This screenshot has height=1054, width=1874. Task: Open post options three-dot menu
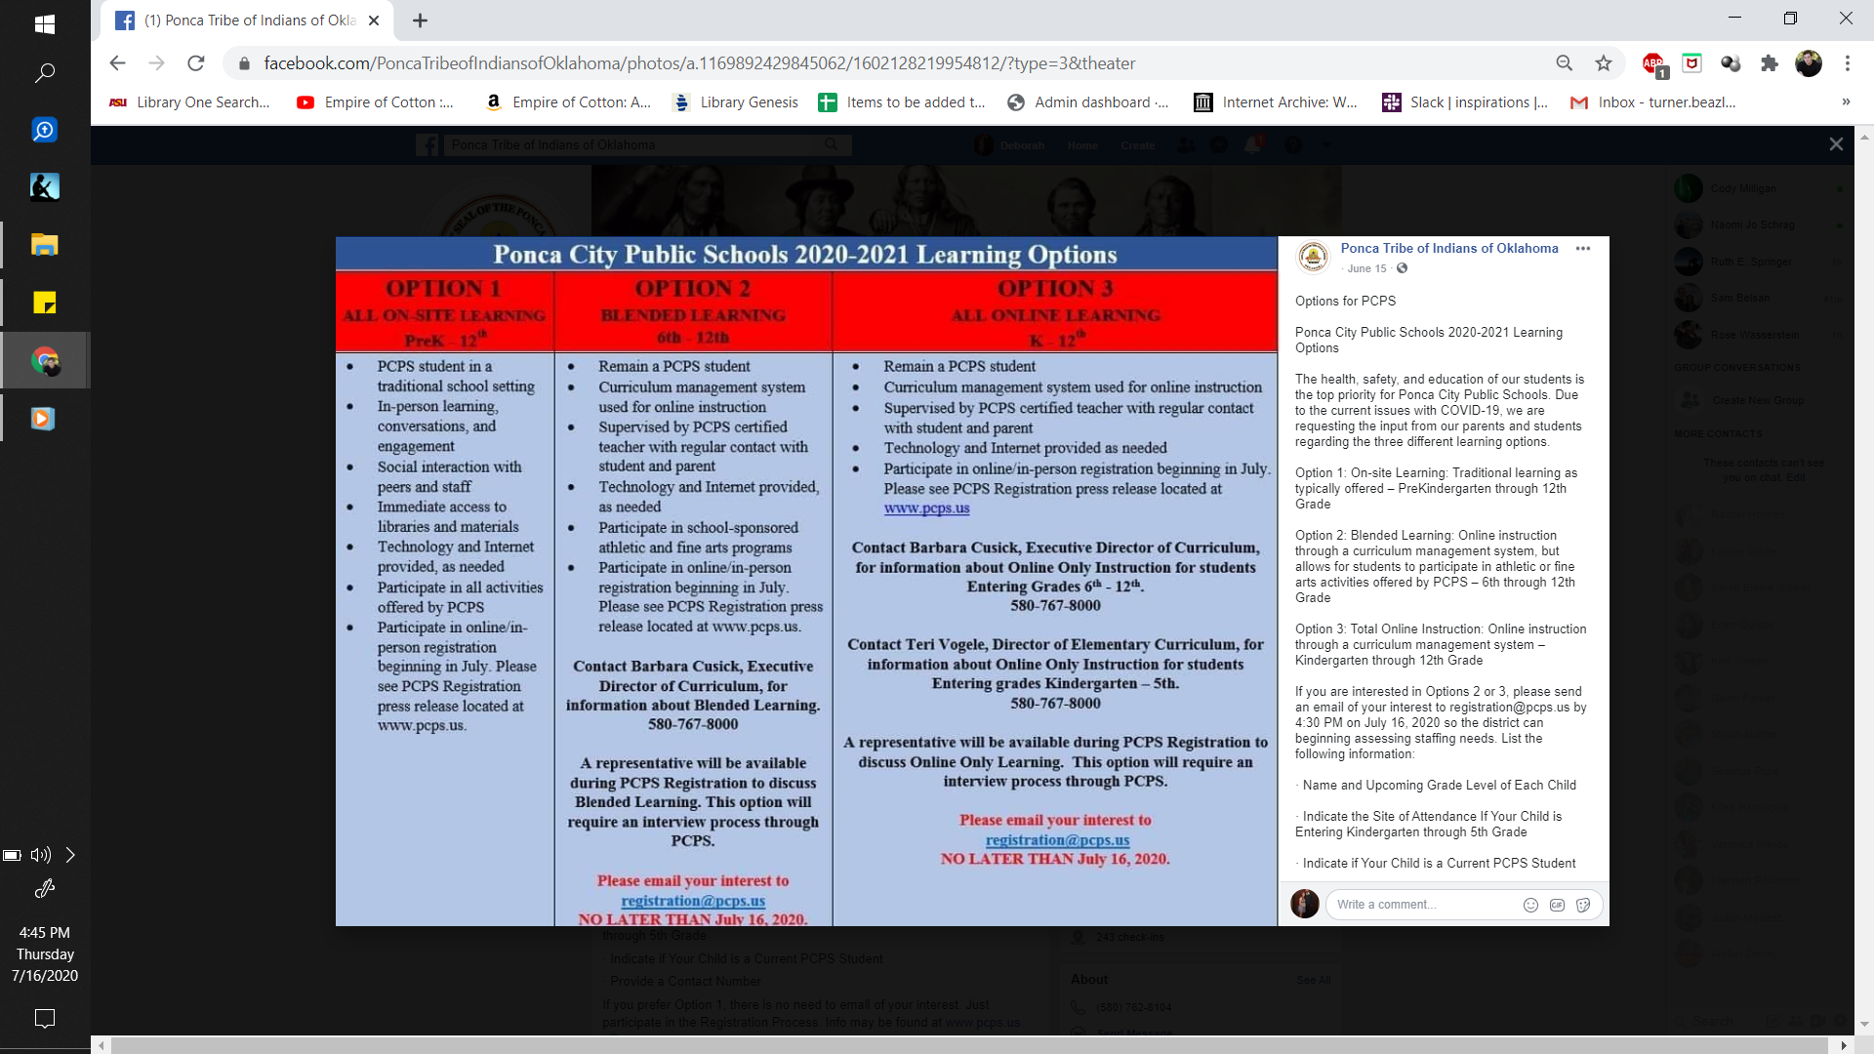(x=1583, y=249)
